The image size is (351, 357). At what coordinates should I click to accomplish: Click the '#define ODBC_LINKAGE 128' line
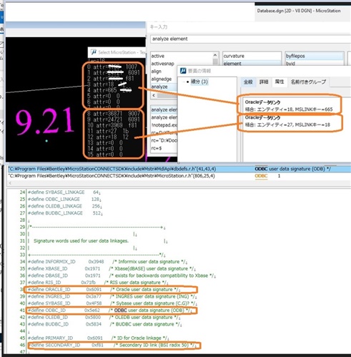pyautogui.click(x=64, y=199)
